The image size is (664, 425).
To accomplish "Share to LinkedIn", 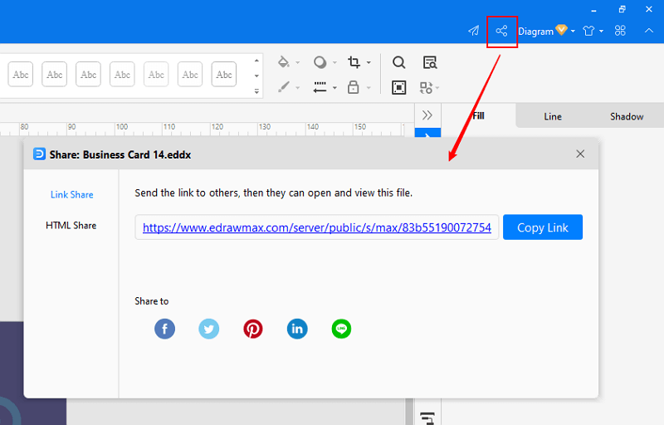I will coord(297,329).
